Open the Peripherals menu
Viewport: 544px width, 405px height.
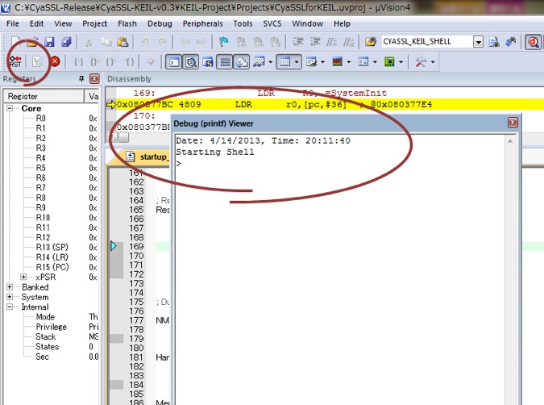pyautogui.click(x=202, y=23)
